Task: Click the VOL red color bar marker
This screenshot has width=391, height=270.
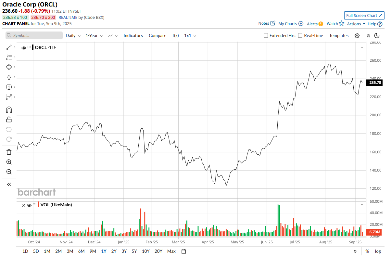Action: pyautogui.click(x=39, y=205)
